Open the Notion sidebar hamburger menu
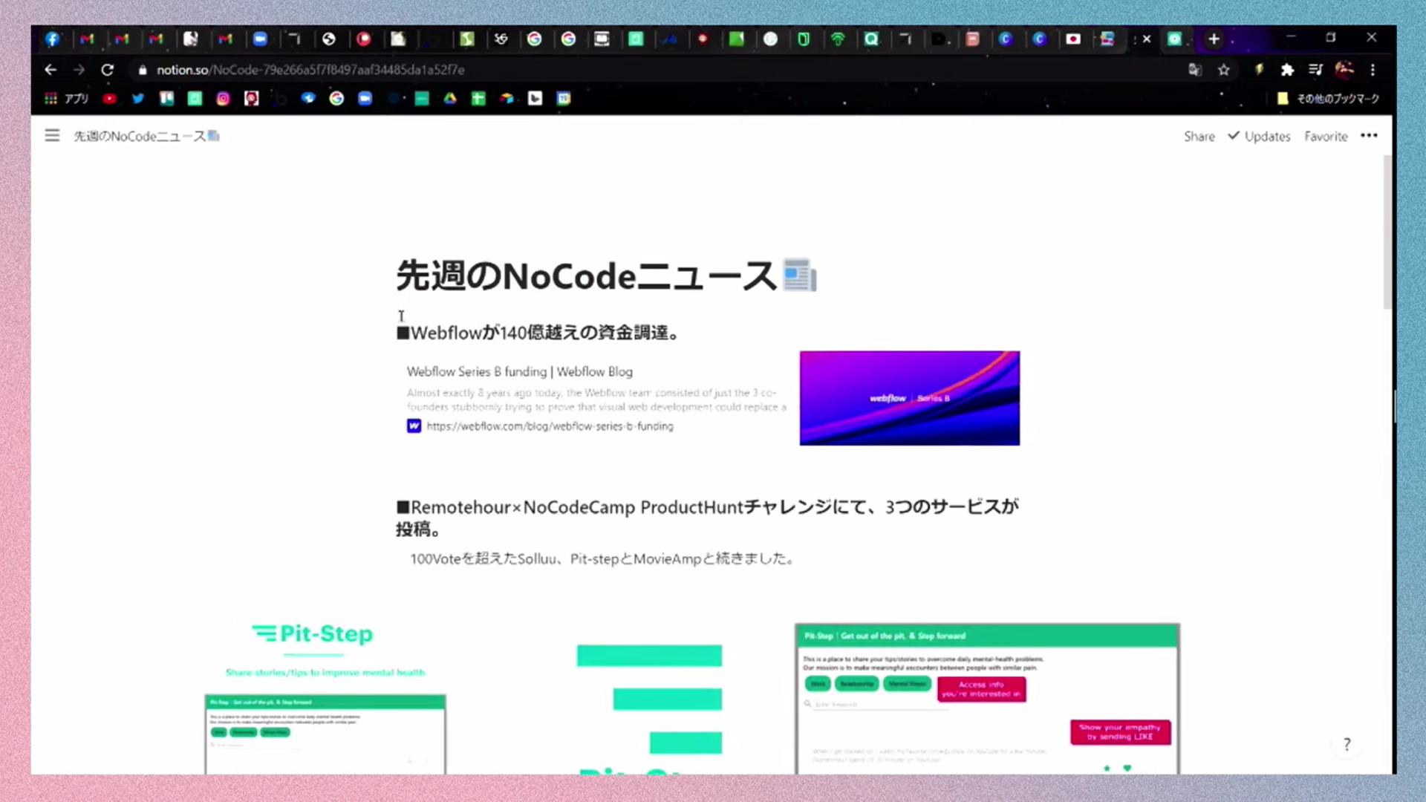The height and width of the screenshot is (802, 1426). click(x=52, y=136)
